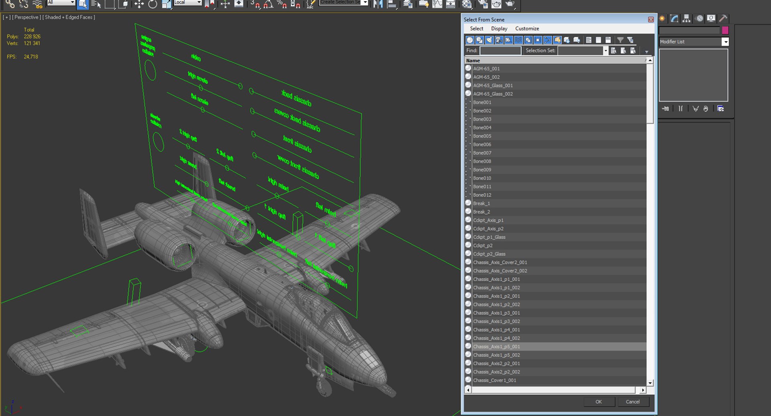
Task: Click the last icon right of Selection Set
Action: click(633, 50)
